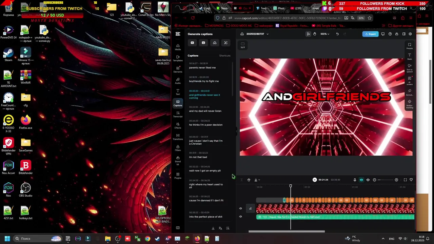This screenshot has width=434, height=244.
Task: Open the Elements panel
Action: click(x=178, y=69)
